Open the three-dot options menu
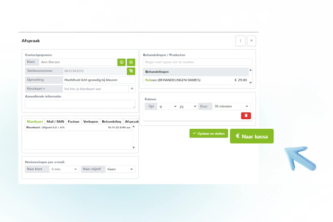The image size is (333, 222). point(240,41)
